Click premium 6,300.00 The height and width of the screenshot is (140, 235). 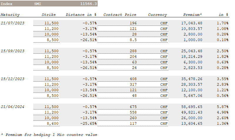193,62
